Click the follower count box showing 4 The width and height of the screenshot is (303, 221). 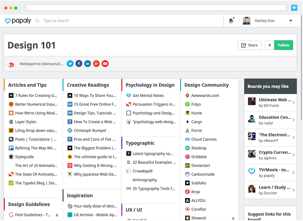pos(269,45)
